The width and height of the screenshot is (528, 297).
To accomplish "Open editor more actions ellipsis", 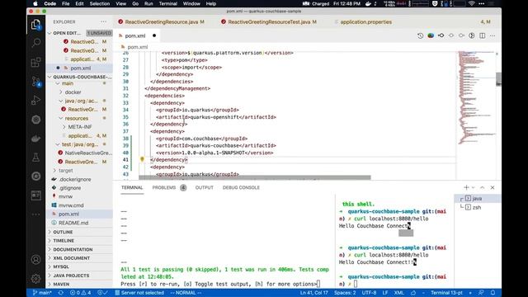I will pyautogui.click(x=493, y=35).
